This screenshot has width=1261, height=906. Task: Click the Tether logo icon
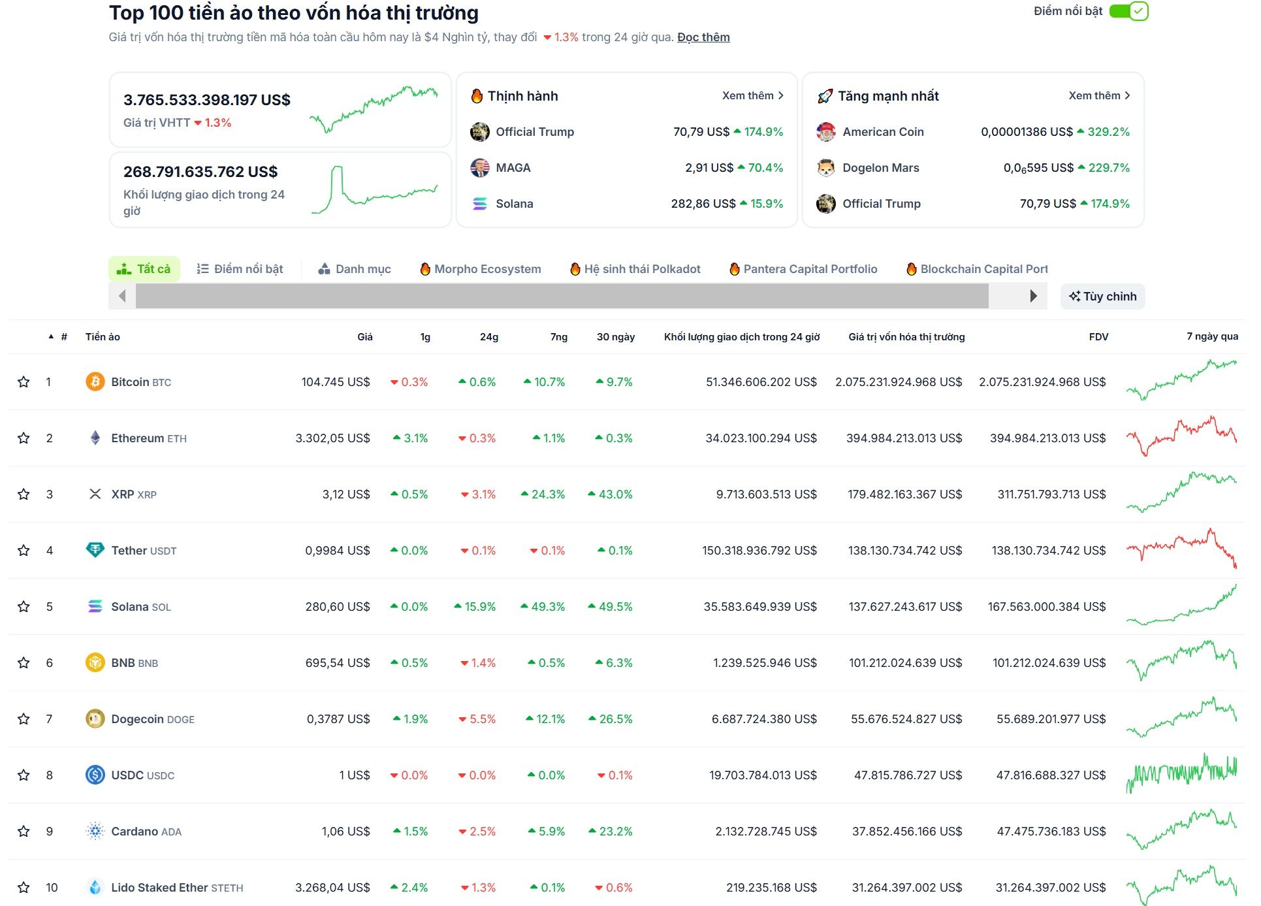(95, 550)
